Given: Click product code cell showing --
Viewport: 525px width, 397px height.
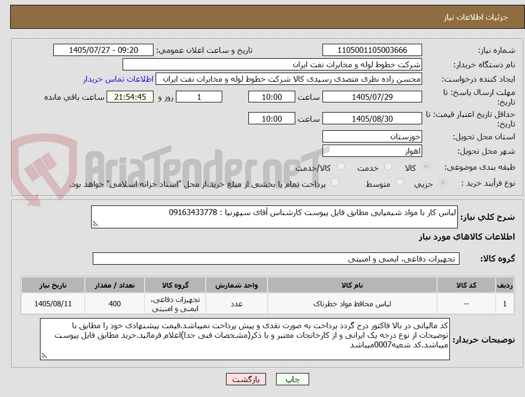Looking at the screenshot, I should (466, 304).
